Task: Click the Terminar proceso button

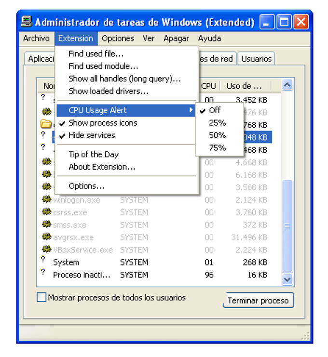Action: click(x=258, y=300)
